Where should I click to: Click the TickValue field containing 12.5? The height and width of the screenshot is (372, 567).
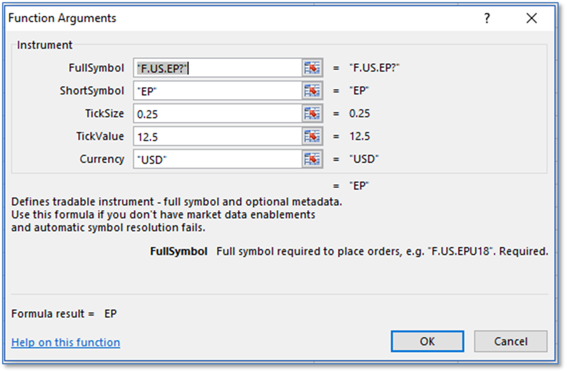[217, 136]
